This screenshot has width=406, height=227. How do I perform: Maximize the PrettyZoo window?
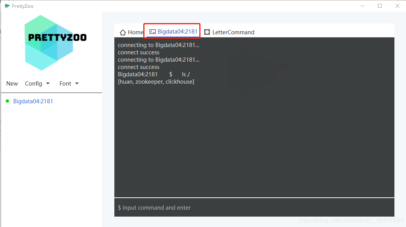(380, 6)
